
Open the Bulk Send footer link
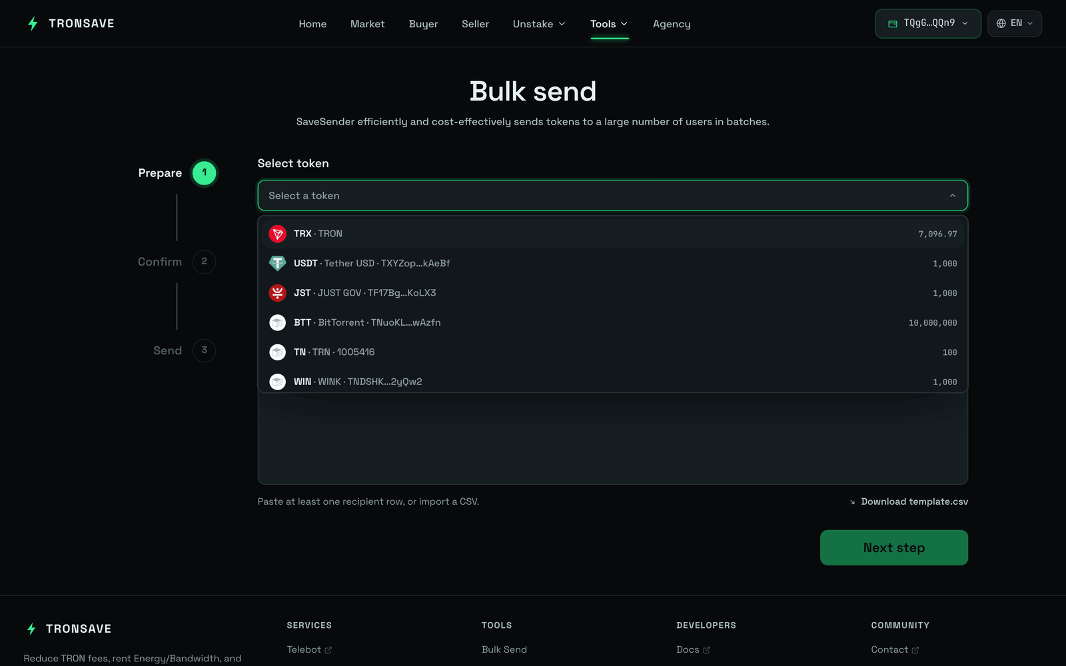tap(504, 649)
